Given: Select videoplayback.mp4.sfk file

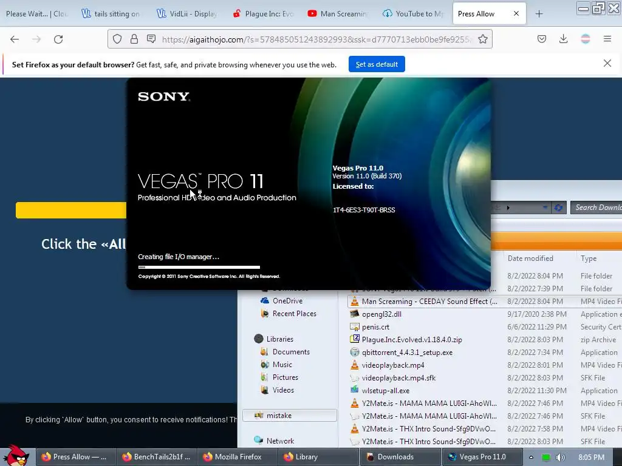Looking at the screenshot, I should point(398,377).
